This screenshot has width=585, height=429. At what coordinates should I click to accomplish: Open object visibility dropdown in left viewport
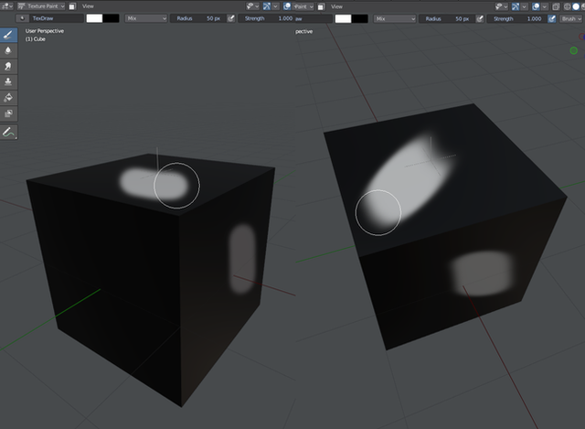(252, 6)
